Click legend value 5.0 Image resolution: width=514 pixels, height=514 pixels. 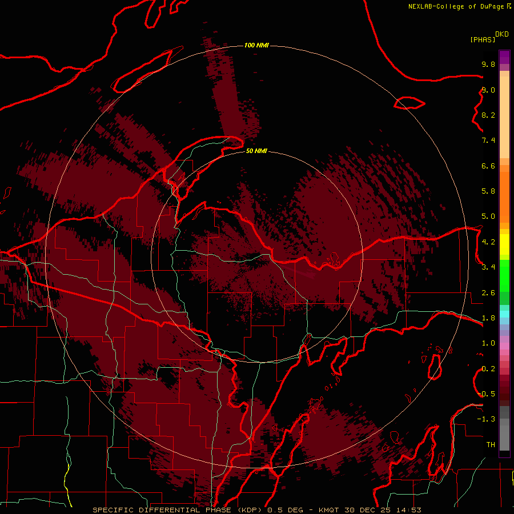[488, 216]
